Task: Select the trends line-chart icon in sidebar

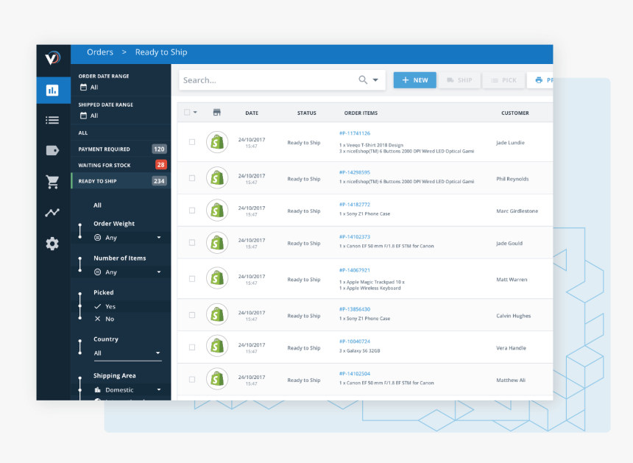Action: (x=52, y=212)
